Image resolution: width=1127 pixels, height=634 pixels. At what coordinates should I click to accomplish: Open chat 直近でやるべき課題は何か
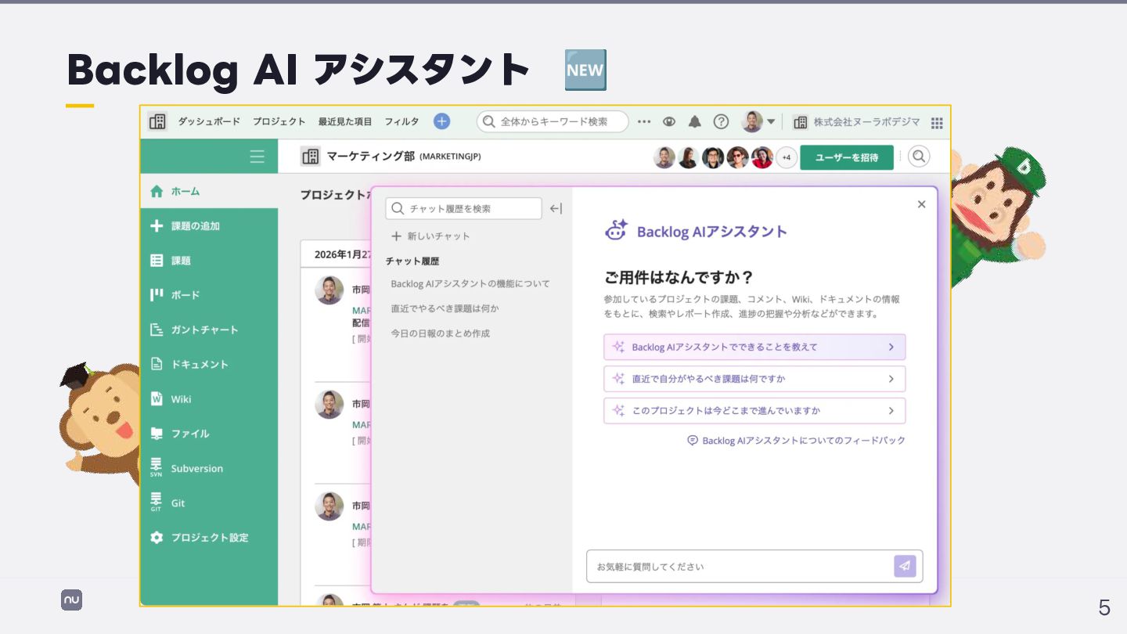[x=445, y=308]
